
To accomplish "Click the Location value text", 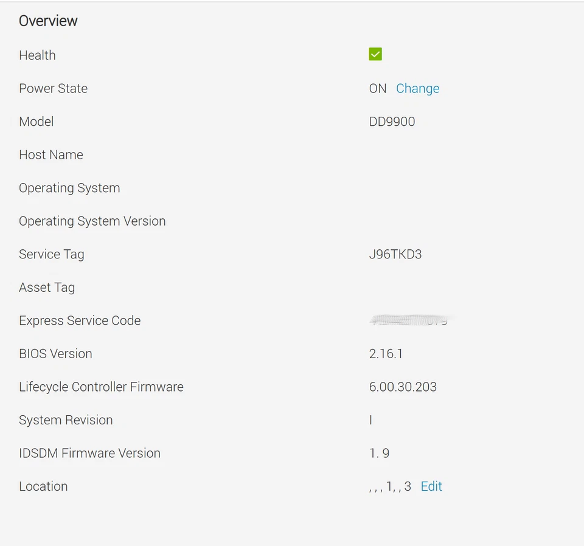I will coord(390,486).
